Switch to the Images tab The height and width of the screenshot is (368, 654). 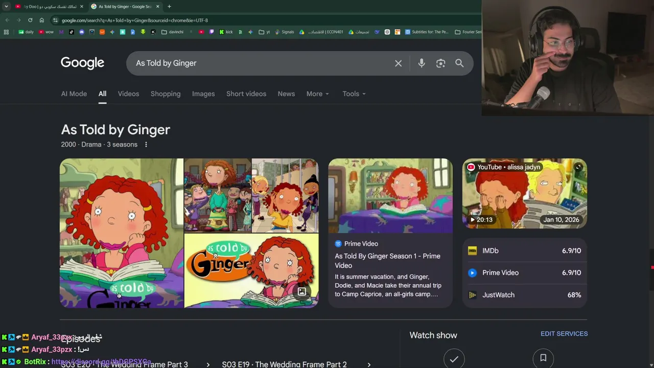[203, 94]
